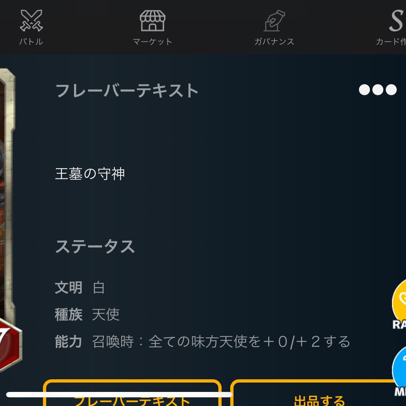Click the orange フレーバーテキスト button
Screen dimensions: 406x406
132,393
